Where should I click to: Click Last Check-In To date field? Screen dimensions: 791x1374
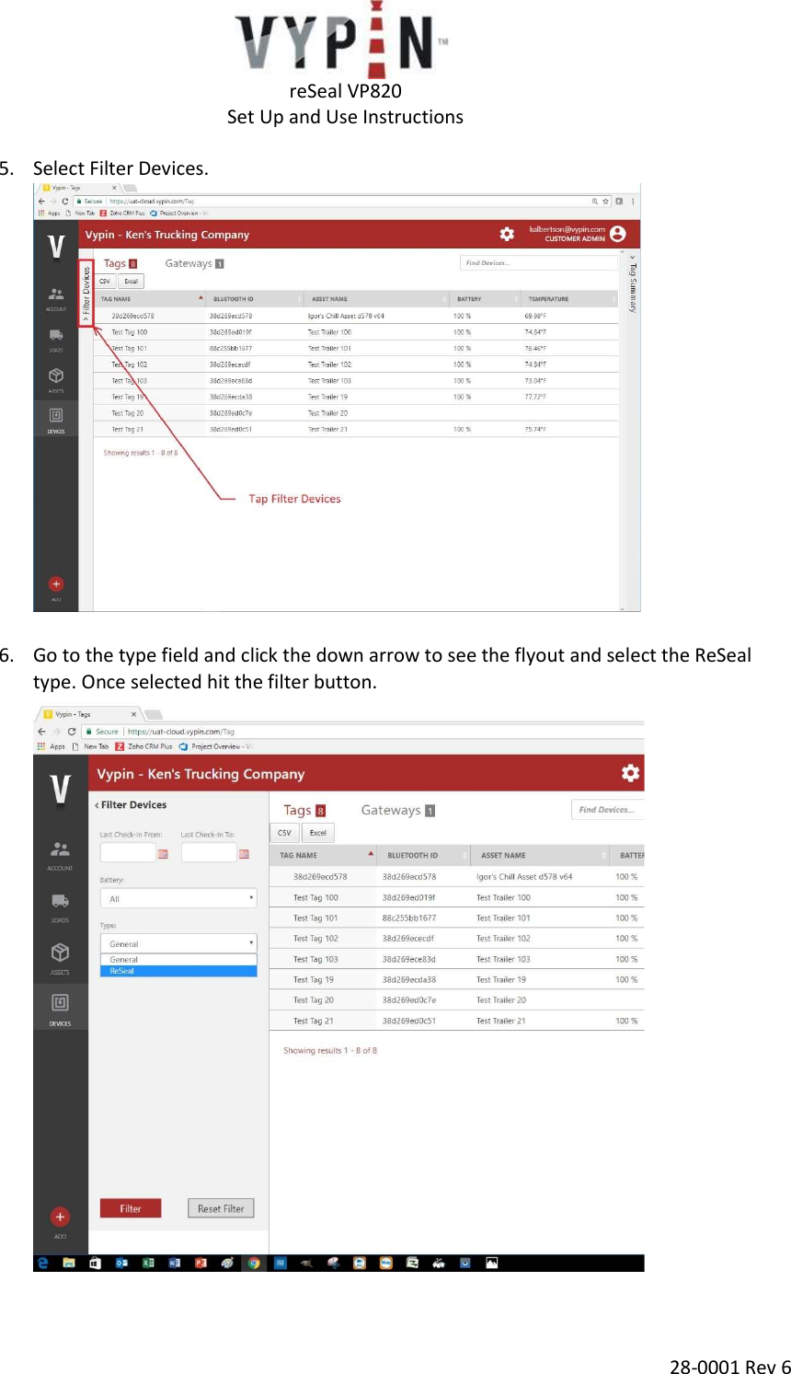tap(209, 853)
